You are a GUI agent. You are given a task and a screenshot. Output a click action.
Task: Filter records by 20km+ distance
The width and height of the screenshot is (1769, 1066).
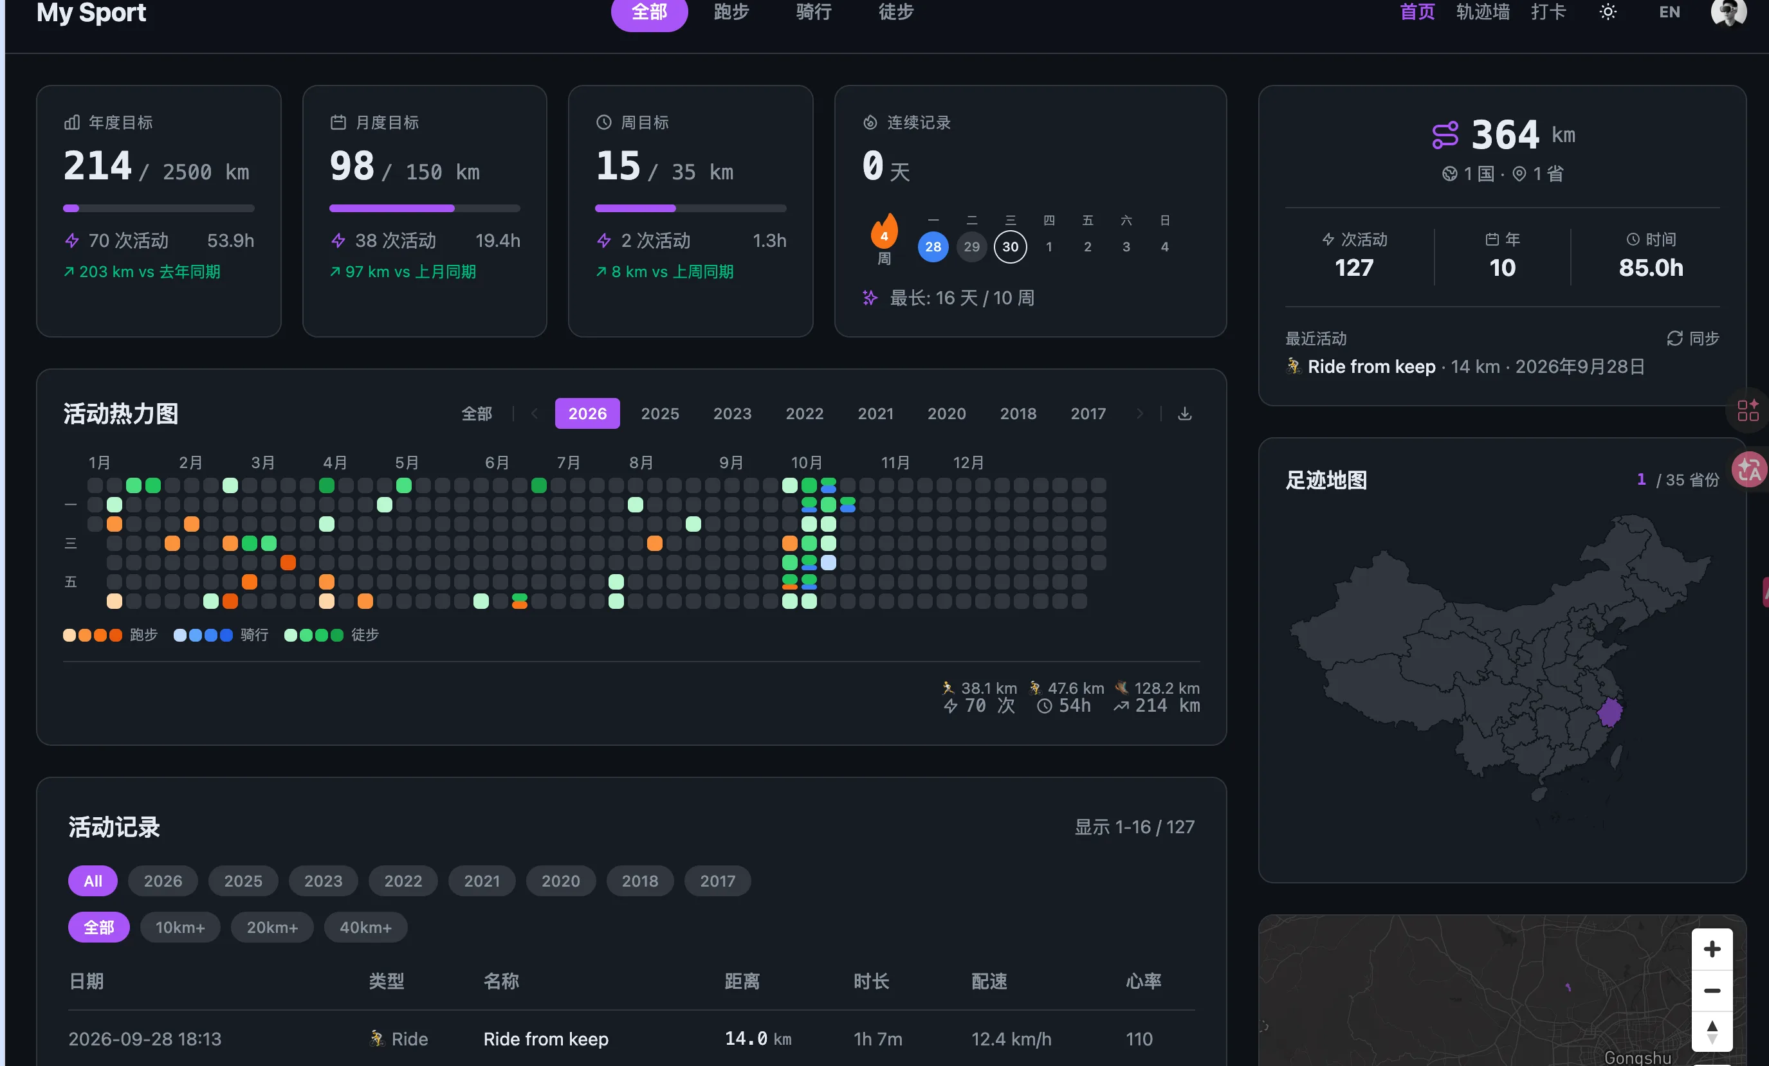(272, 928)
